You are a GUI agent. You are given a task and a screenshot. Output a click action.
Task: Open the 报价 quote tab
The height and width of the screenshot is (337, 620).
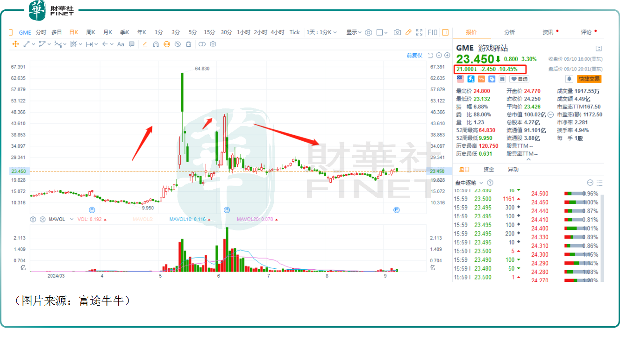471,32
